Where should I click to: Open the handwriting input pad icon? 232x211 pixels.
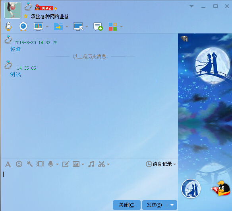[66, 164]
